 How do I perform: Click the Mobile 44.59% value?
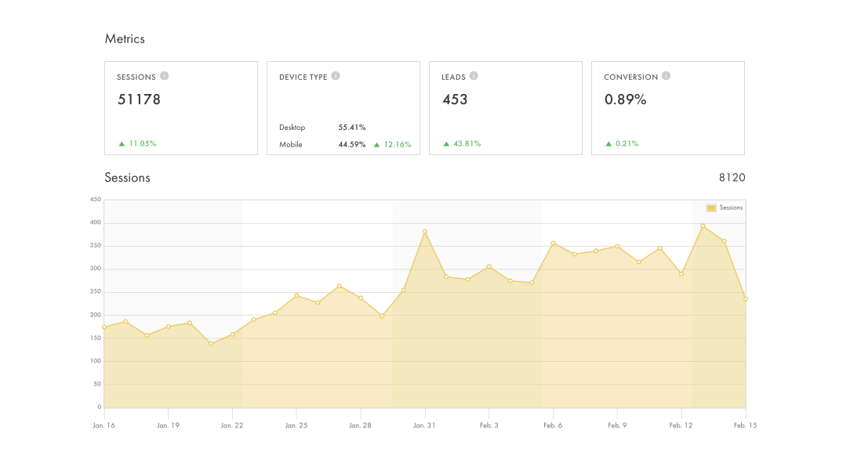(x=352, y=145)
